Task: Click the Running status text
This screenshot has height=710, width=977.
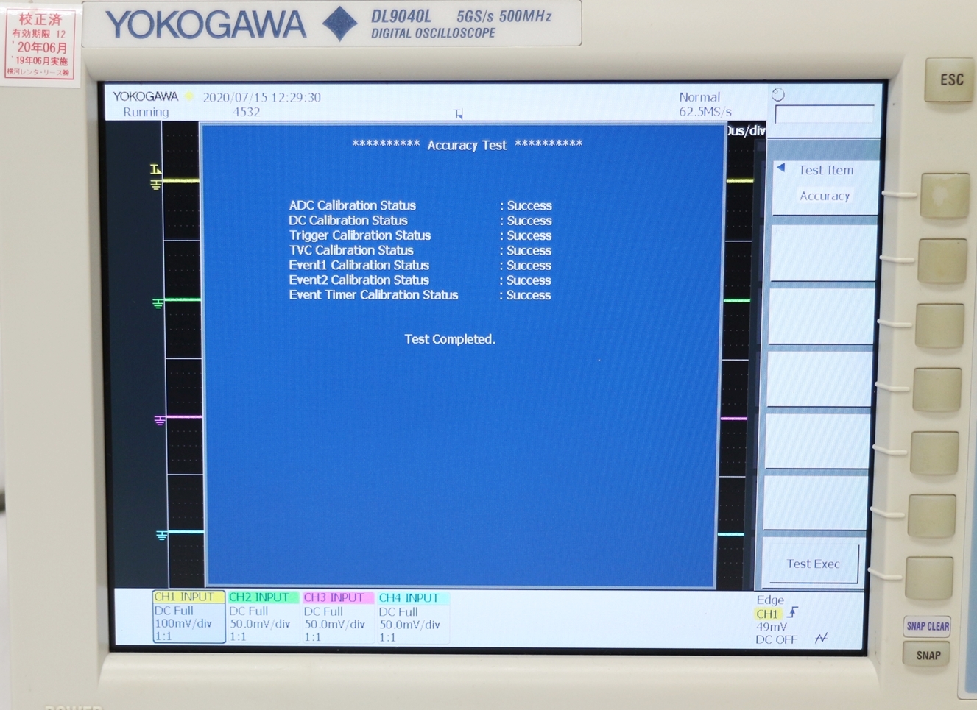Action: 146,112
